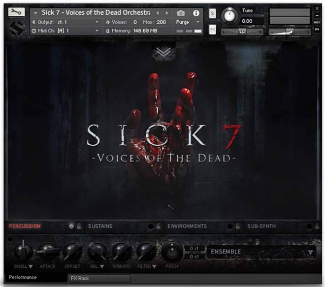Click the wrench edit-instrument icon
Screen dimensions: 325x287
[15, 13]
